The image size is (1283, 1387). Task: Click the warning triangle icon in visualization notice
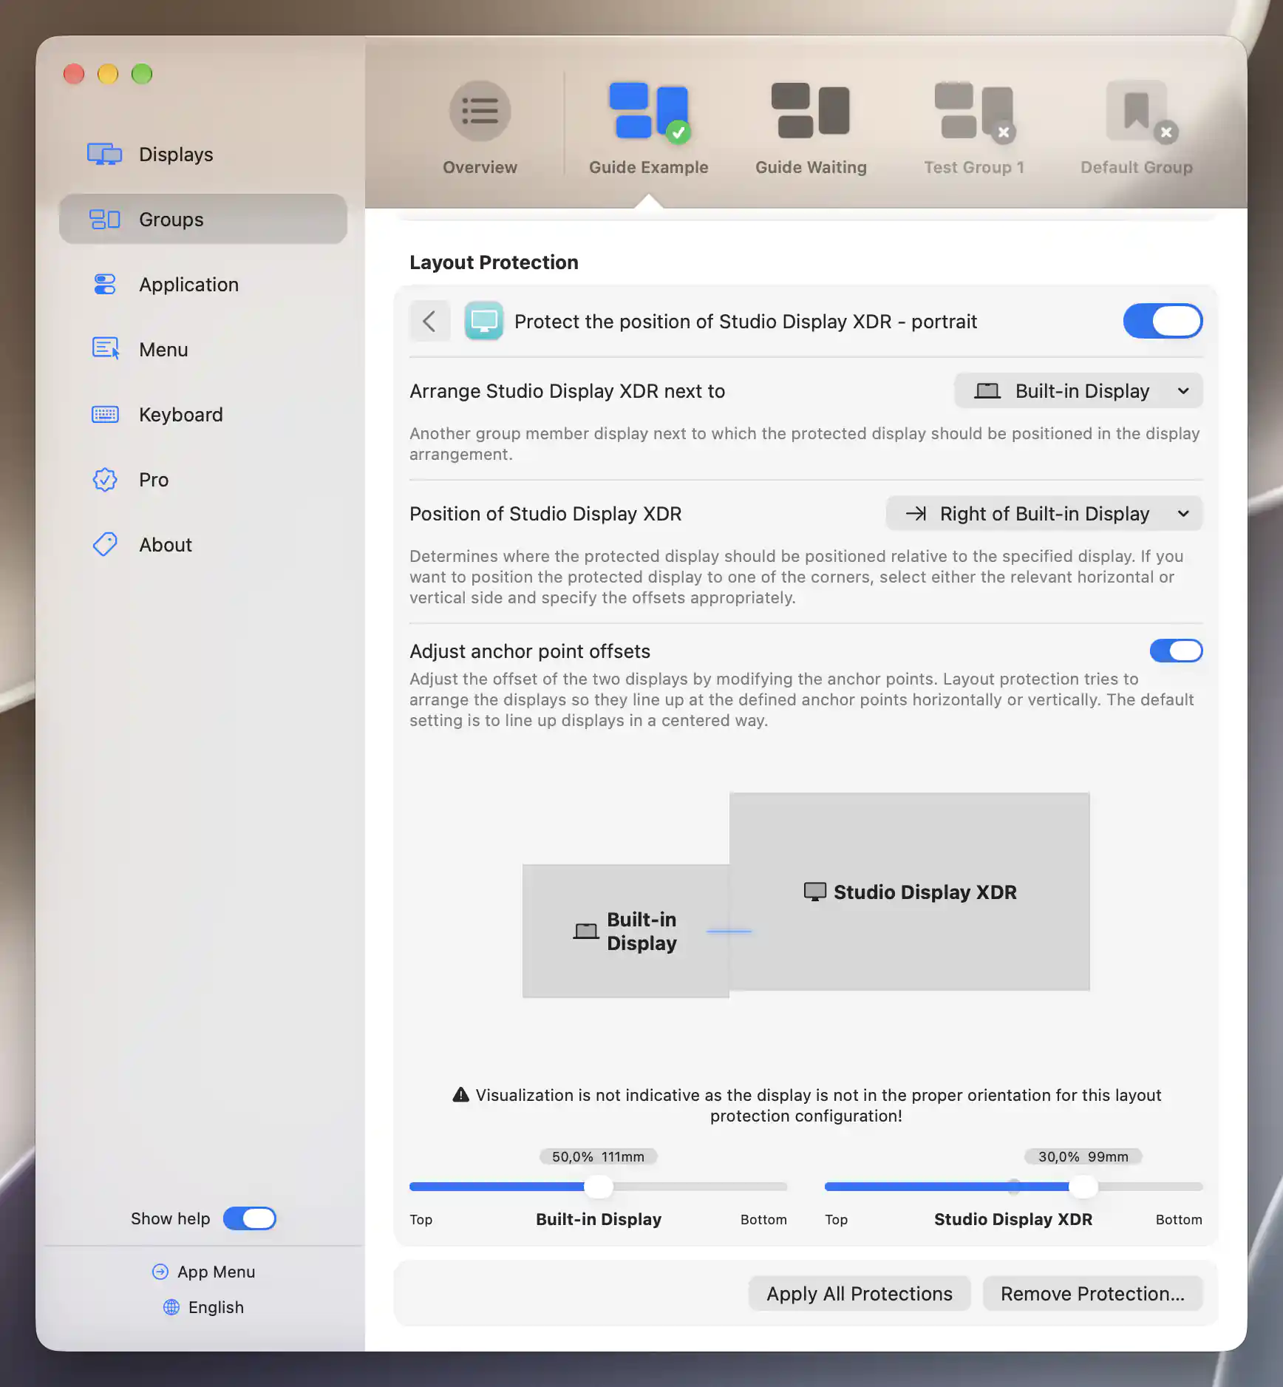tap(461, 1095)
